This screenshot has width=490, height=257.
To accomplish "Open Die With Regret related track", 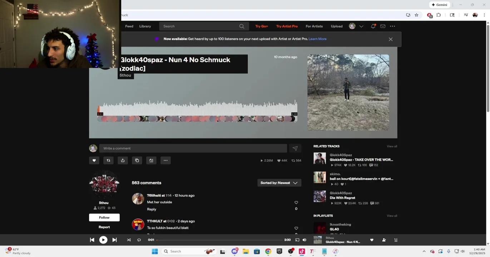I will pyautogui.click(x=342, y=198).
